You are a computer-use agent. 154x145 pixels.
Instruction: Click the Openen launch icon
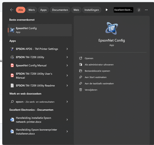pos(81,58)
